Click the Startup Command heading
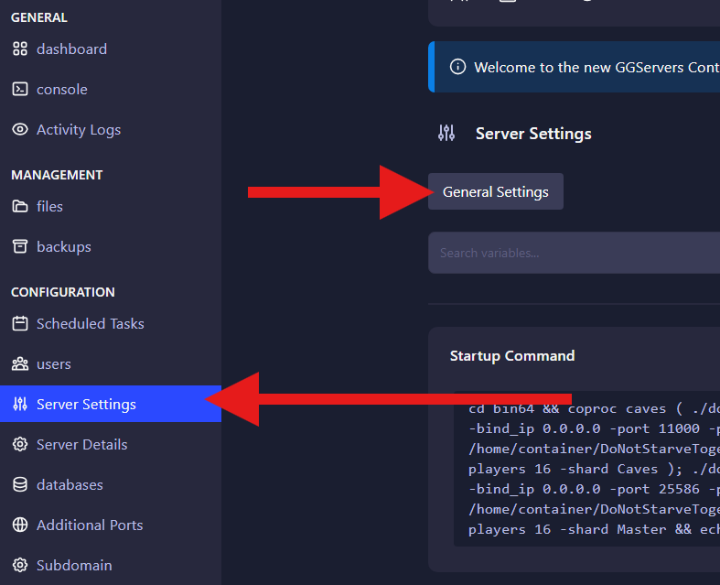Image resolution: width=720 pixels, height=585 pixels. point(512,356)
